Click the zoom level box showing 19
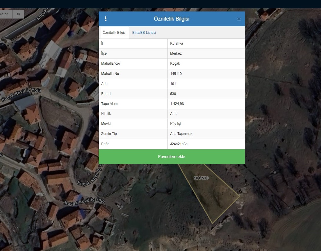321x251 pixels. [18, 14]
